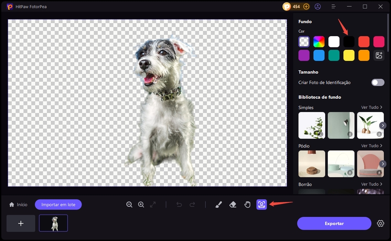This screenshot has width=391, height=241.
Task: Zoom out of the canvas
Action: click(x=129, y=204)
